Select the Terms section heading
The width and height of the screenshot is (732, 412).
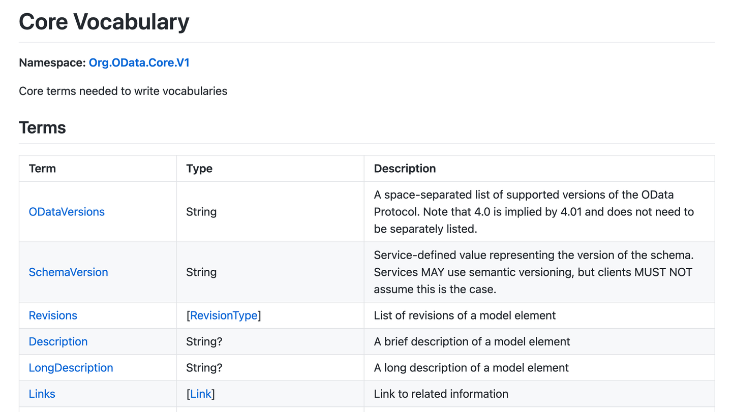pyautogui.click(x=42, y=128)
